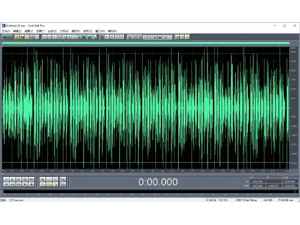Screen dimensions: 300x225
Task: Click the Open File folder toolbar icon
Action: [22, 37]
